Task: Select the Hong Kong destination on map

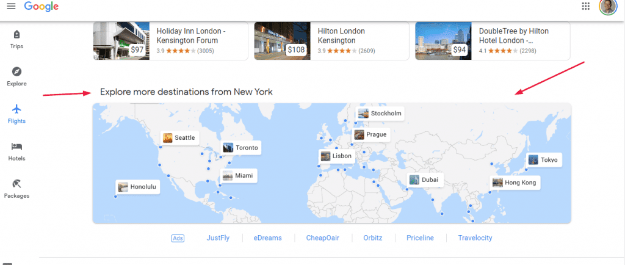Action: point(515,183)
